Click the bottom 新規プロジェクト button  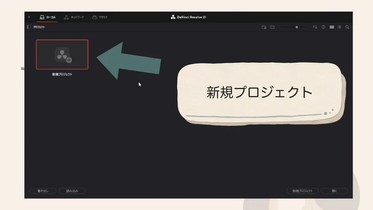pos(303,191)
